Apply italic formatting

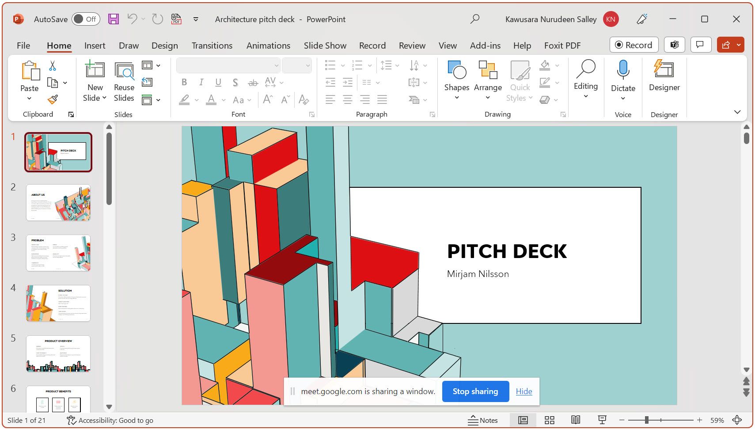point(201,82)
